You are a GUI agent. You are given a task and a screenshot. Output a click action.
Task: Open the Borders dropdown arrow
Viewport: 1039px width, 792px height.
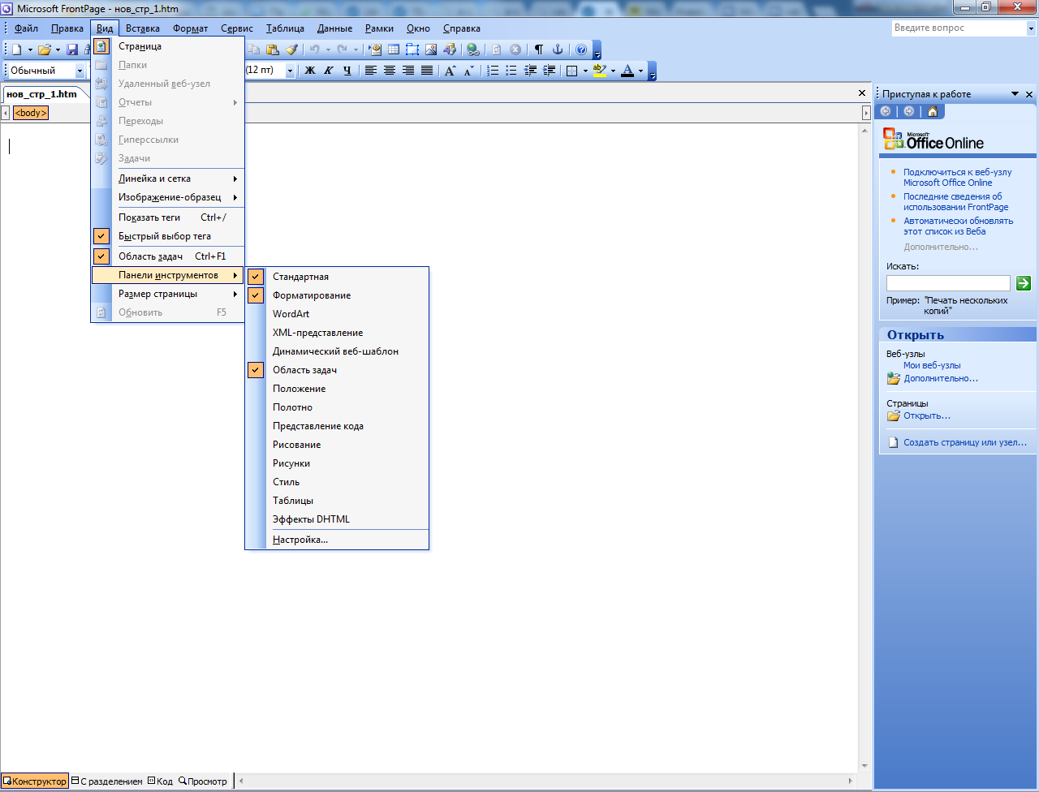tap(585, 71)
